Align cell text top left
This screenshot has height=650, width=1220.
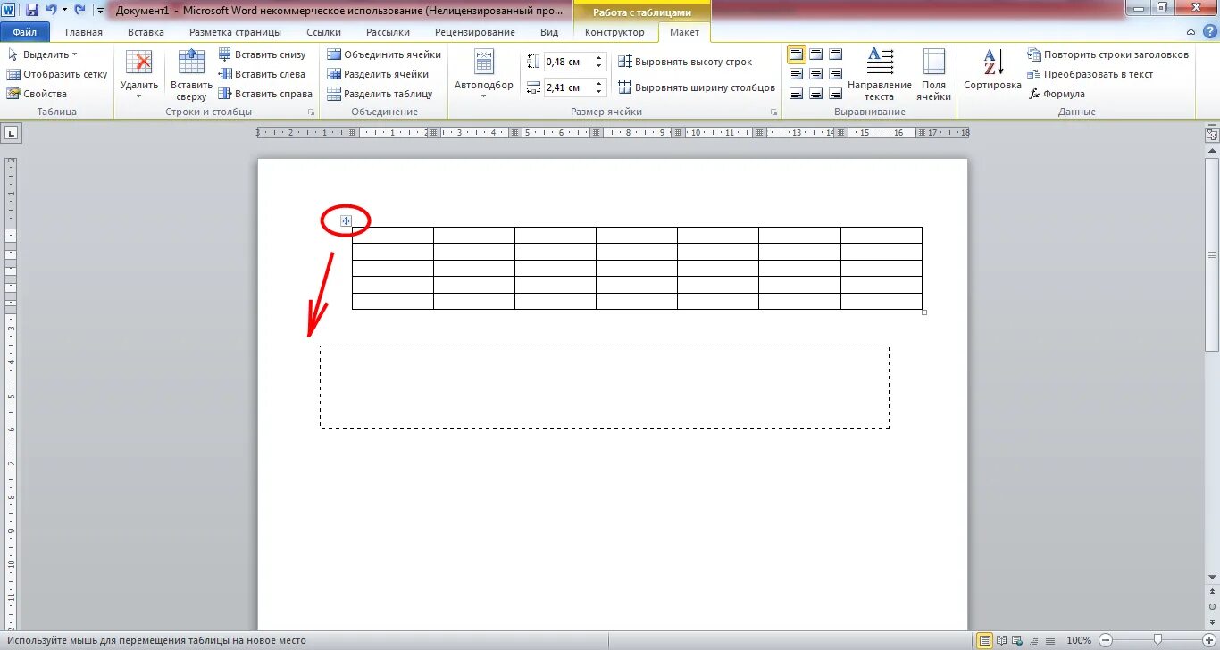pos(796,54)
